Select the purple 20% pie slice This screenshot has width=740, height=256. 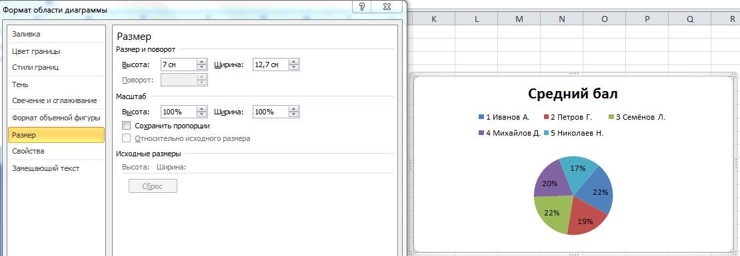[x=550, y=184]
